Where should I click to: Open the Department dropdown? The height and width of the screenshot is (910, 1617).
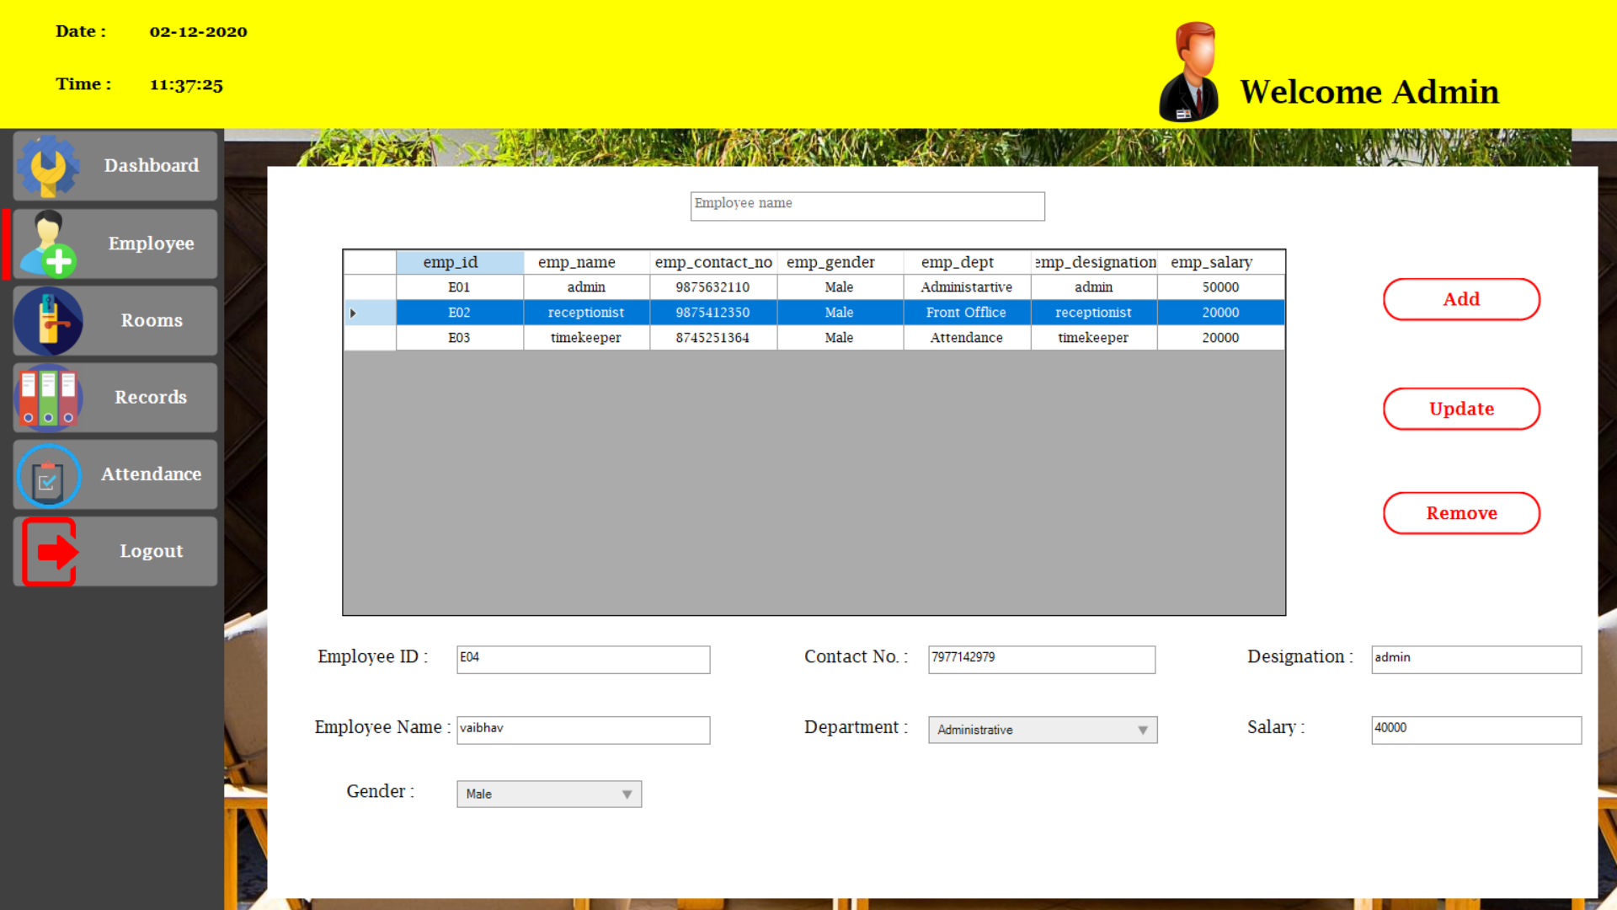pos(1143,730)
